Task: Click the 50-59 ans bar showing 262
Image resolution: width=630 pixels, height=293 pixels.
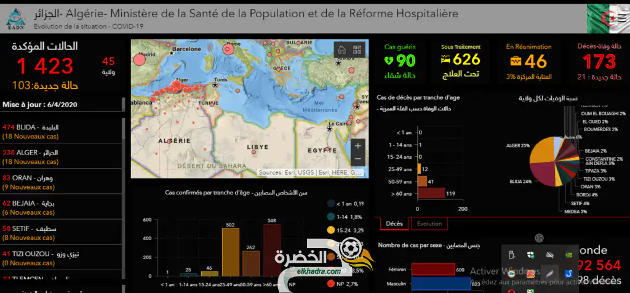Action: [x=251, y=263]
